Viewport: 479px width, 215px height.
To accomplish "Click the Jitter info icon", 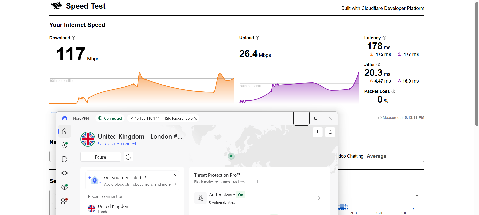I will [378, 65].
